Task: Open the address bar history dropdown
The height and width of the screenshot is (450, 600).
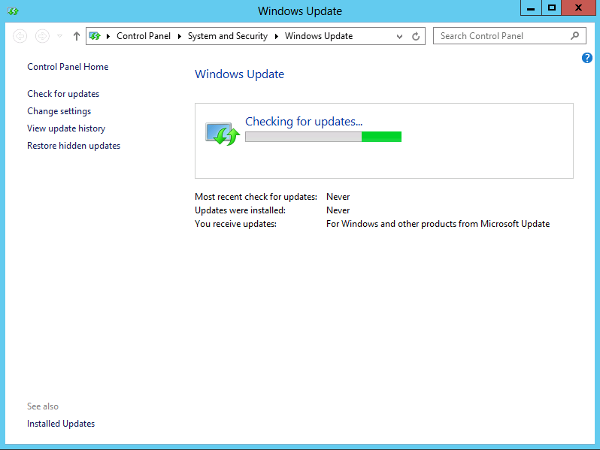Action: pyautogui.click(x=399, y=36)
